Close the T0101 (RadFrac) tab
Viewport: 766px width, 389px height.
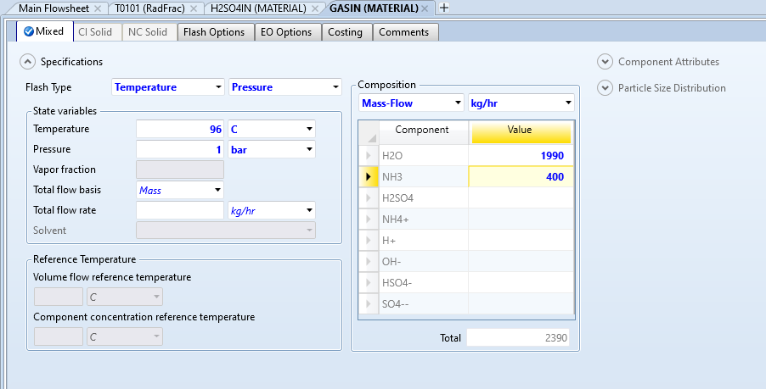coord(194,8)
